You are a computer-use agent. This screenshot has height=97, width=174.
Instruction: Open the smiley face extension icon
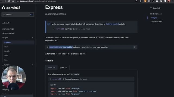(x=149, y=1)
